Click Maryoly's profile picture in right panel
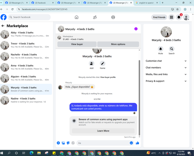This screenshot has height=156, width=194. click(166, 32)
